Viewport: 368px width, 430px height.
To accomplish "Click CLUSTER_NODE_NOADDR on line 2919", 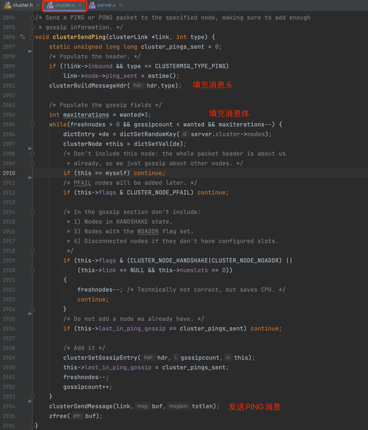I will click(245, 261).
